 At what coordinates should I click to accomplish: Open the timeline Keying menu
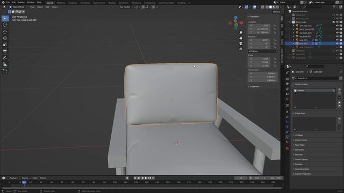click(x=26, y=178)
